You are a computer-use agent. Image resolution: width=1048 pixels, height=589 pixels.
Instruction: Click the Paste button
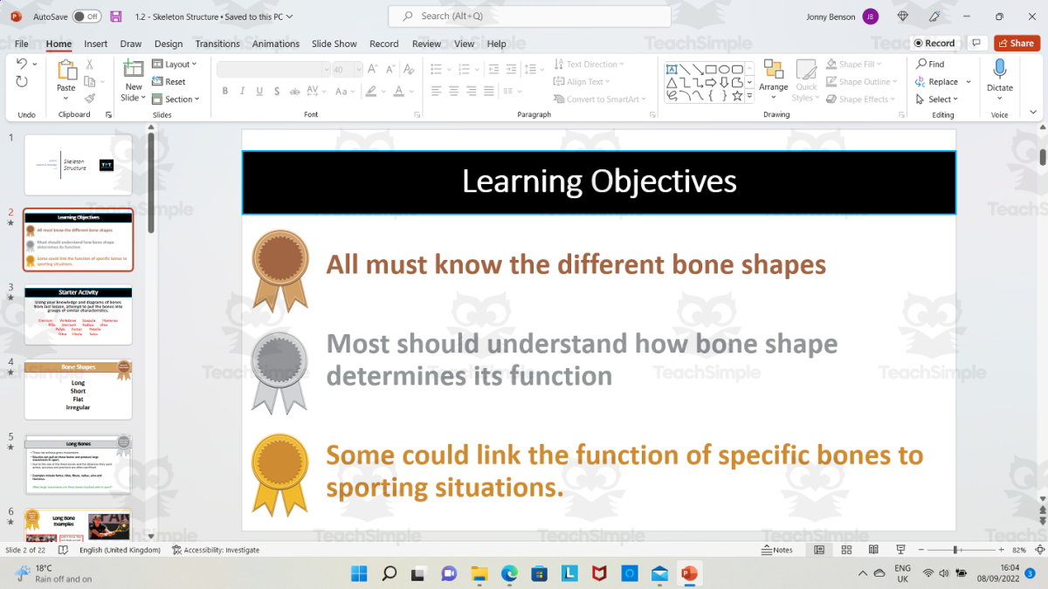(x=66, y=77)
